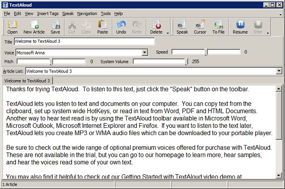Click the line beginning "Thanks for trying TextAloud"
285x189 pixels.
(128, 89)
